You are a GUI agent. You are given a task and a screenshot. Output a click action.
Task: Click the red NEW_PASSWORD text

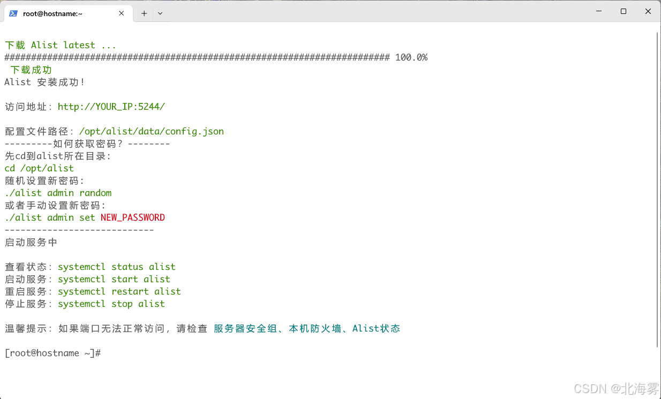point(133,217)
